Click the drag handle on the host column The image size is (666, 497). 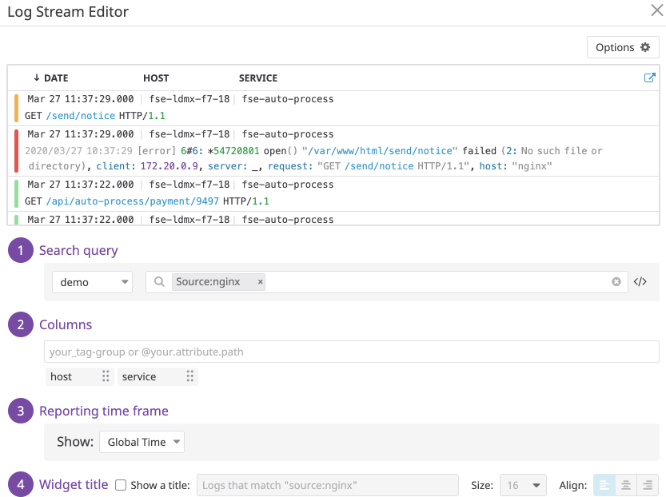[106, 376]
